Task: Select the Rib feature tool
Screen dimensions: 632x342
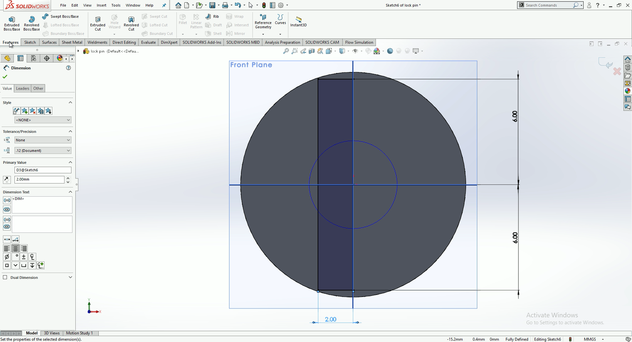Action: pyautogui.click(x=212, y=16)
